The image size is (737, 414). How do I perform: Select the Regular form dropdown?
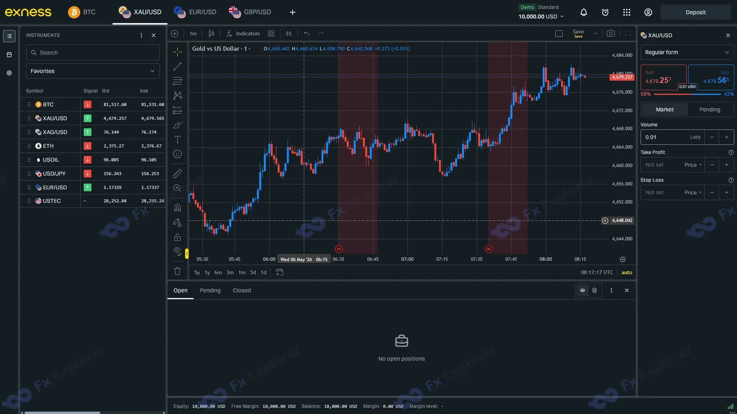687,52
